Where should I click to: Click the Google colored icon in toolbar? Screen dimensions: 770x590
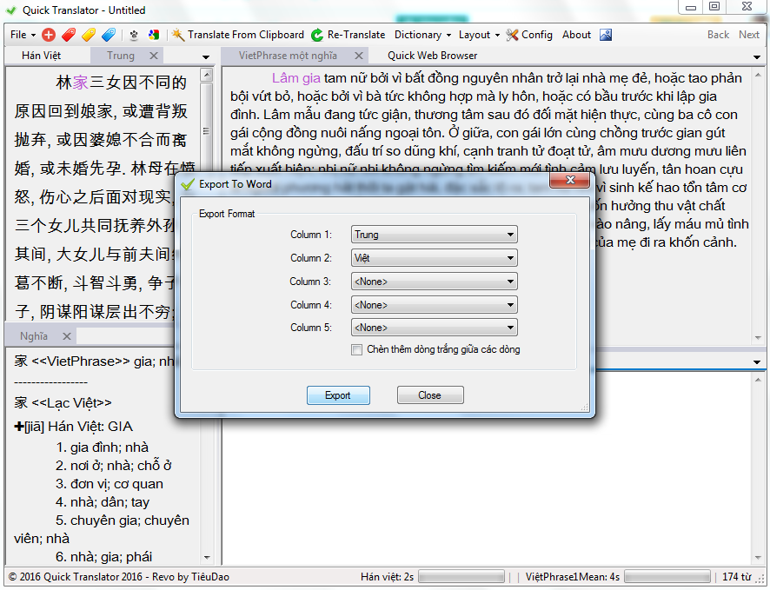[x=154, y=35]
